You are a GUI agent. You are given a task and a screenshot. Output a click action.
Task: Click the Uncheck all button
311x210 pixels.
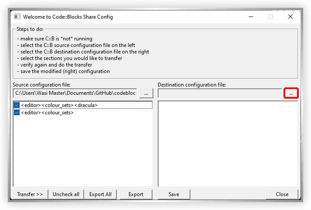coord(66,194)
